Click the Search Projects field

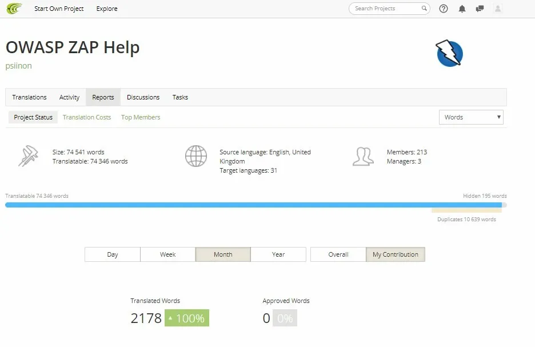point(389,9)
